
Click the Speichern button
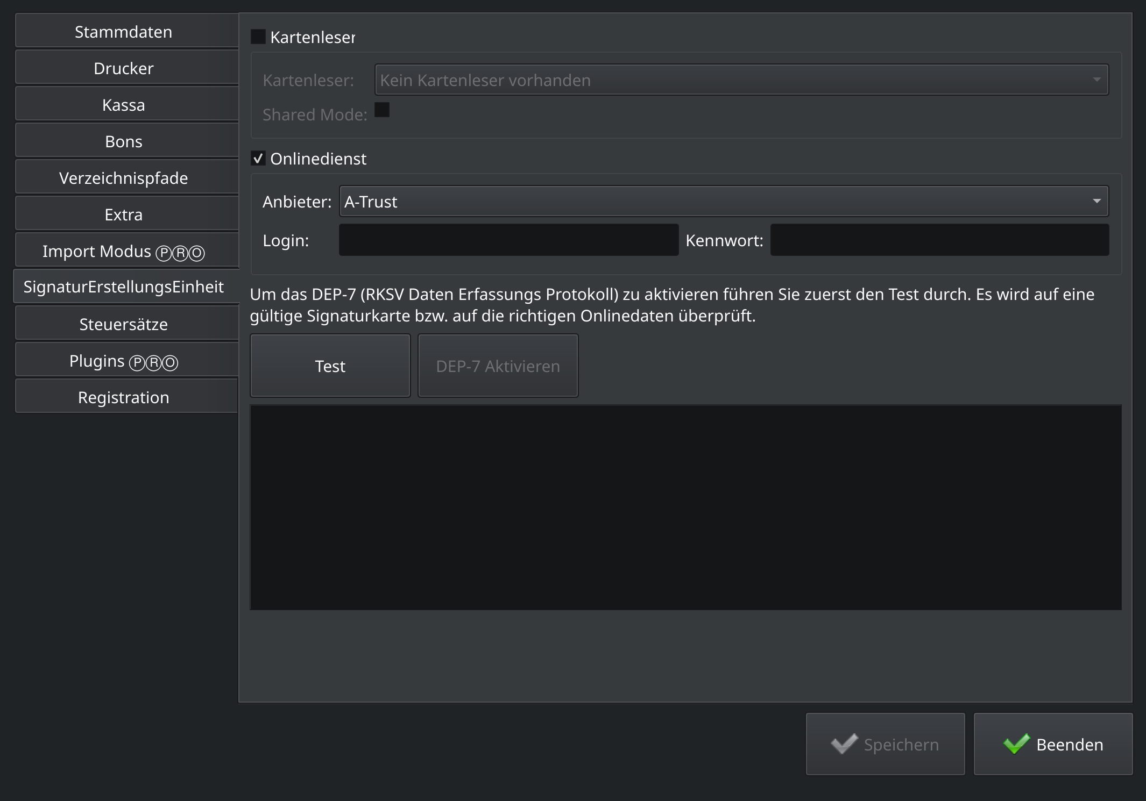(x=886, y=744)
